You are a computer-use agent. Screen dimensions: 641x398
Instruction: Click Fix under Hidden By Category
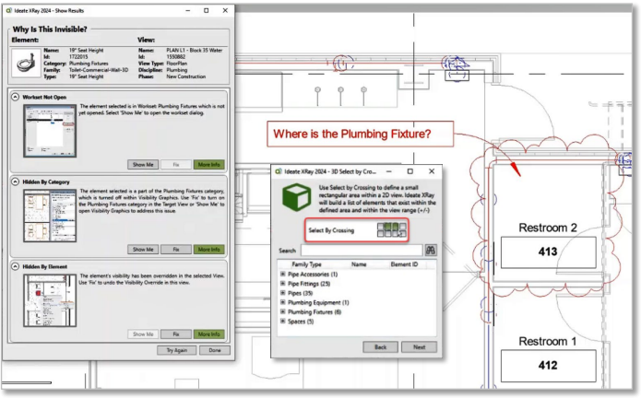(176, 250)
